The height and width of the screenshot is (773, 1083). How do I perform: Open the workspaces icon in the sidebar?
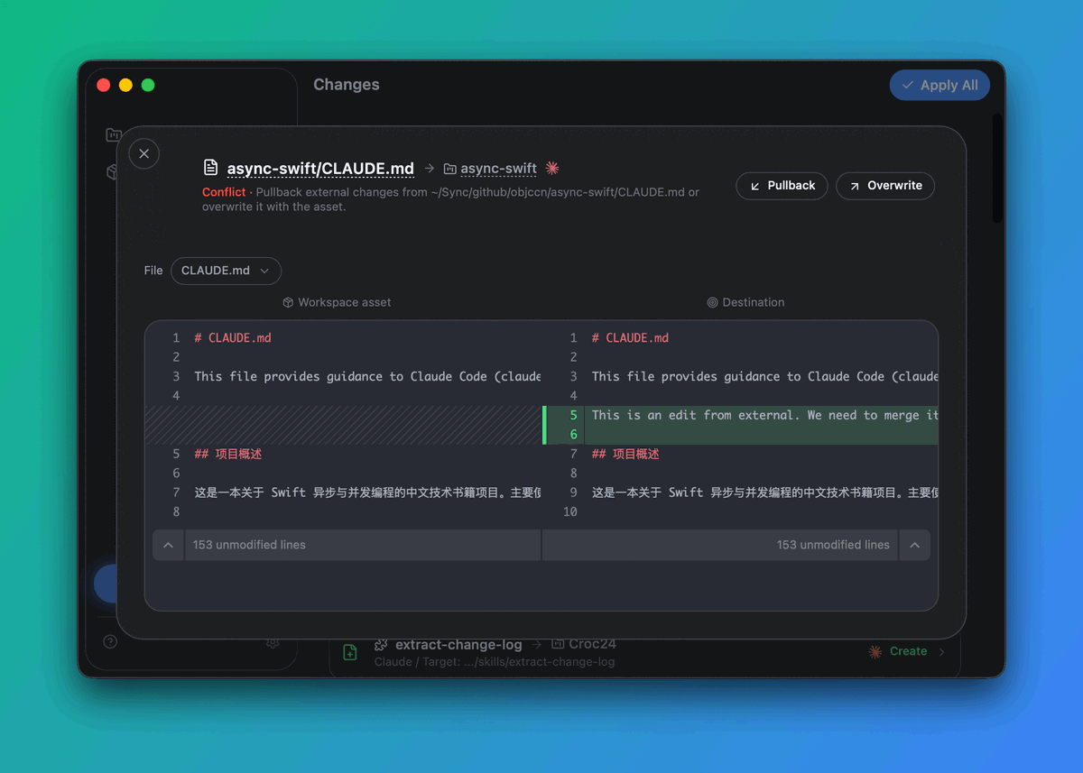click(x=113, y=135)
